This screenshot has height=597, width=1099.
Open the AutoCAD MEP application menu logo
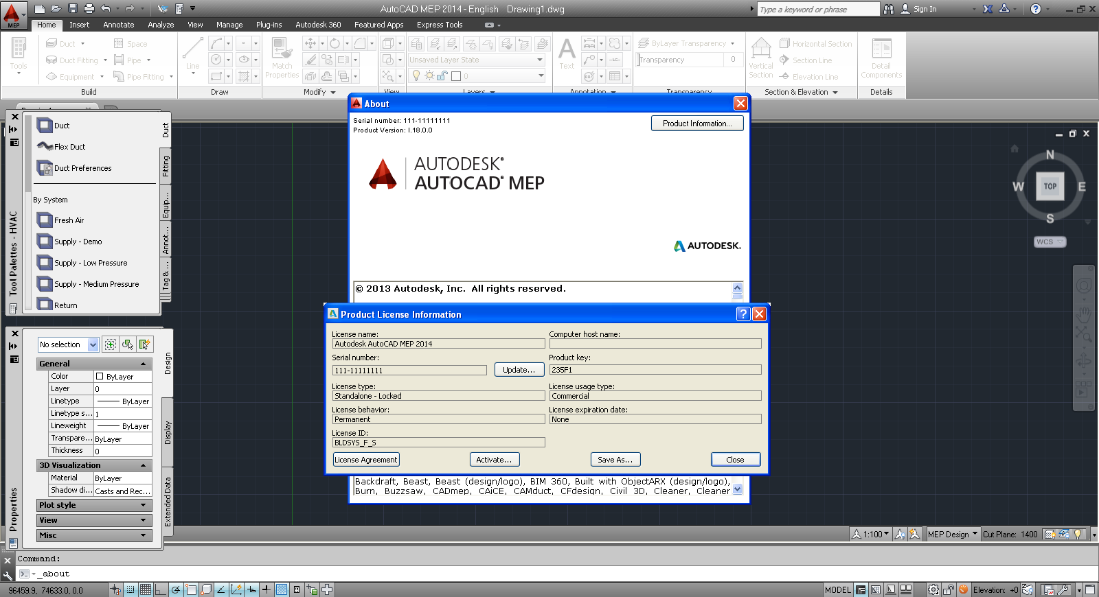[x=12, y=15]
